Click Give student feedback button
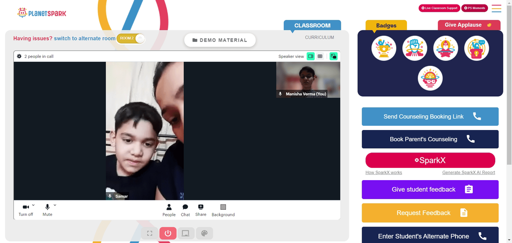The width and height of the screenshot is (512, 243). coord(430,189)
